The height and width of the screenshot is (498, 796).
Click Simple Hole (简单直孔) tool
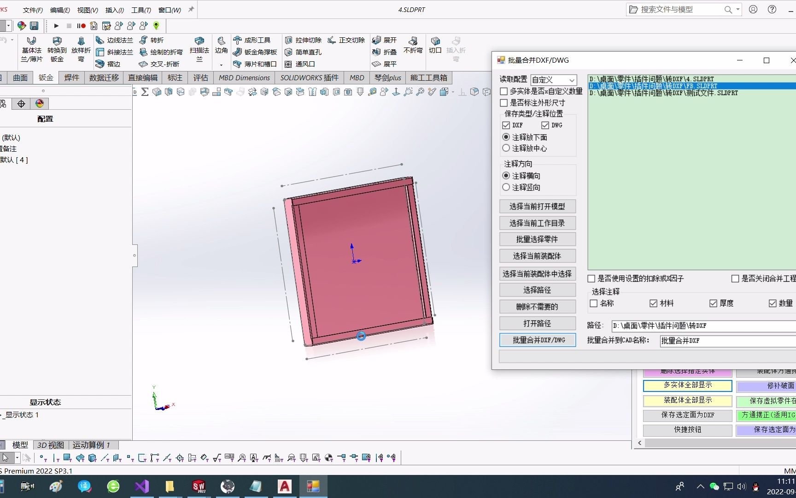point(303,52)
